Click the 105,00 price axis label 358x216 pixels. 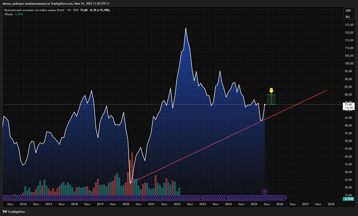[x=349, y=56]
